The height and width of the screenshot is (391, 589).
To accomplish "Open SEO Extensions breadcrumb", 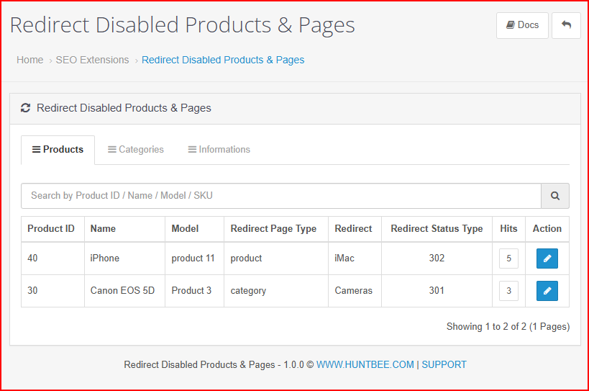I will pos(92,60).
